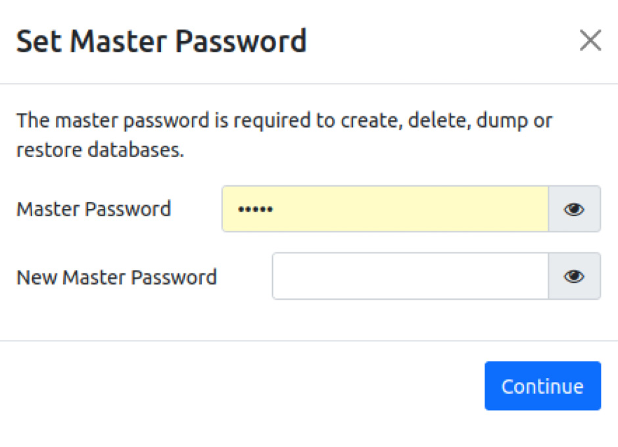Dismiss dialog using the X icon

(590, 40)
